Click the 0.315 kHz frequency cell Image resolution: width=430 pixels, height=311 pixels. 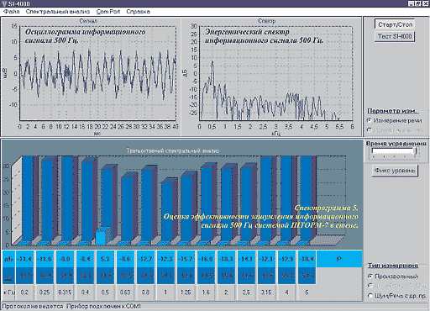65,293
